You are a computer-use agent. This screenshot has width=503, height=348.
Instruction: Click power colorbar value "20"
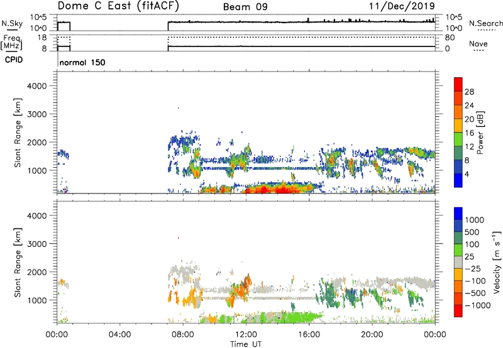pos(469,119)
